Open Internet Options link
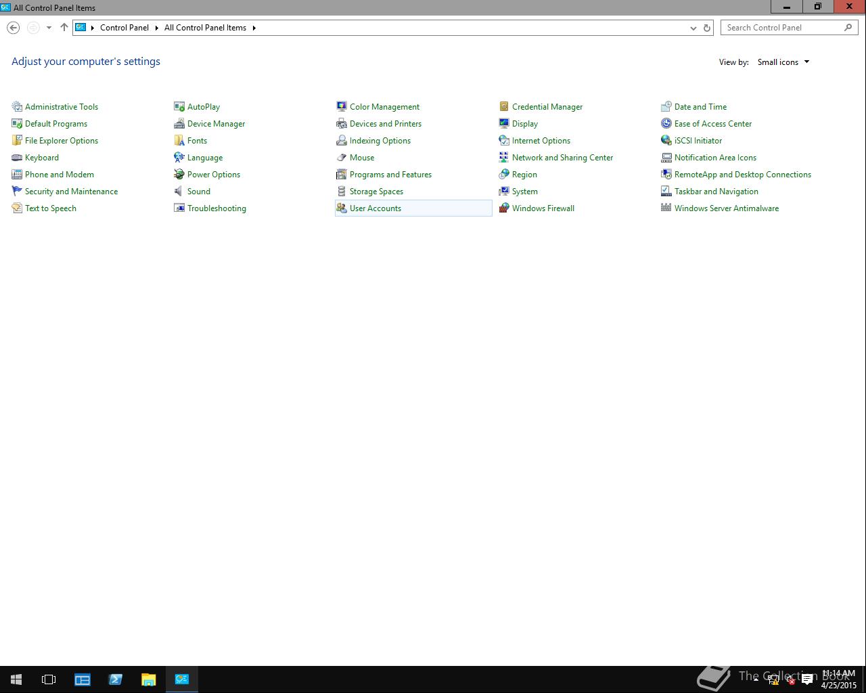 pyautogui.click(x=541, y=141)
